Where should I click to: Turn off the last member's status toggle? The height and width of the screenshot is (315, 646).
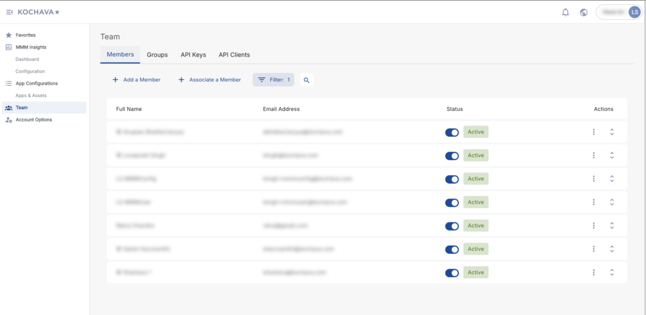452,273
